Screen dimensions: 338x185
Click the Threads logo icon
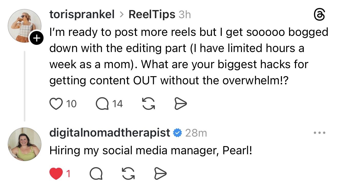[x=319, y=15]
